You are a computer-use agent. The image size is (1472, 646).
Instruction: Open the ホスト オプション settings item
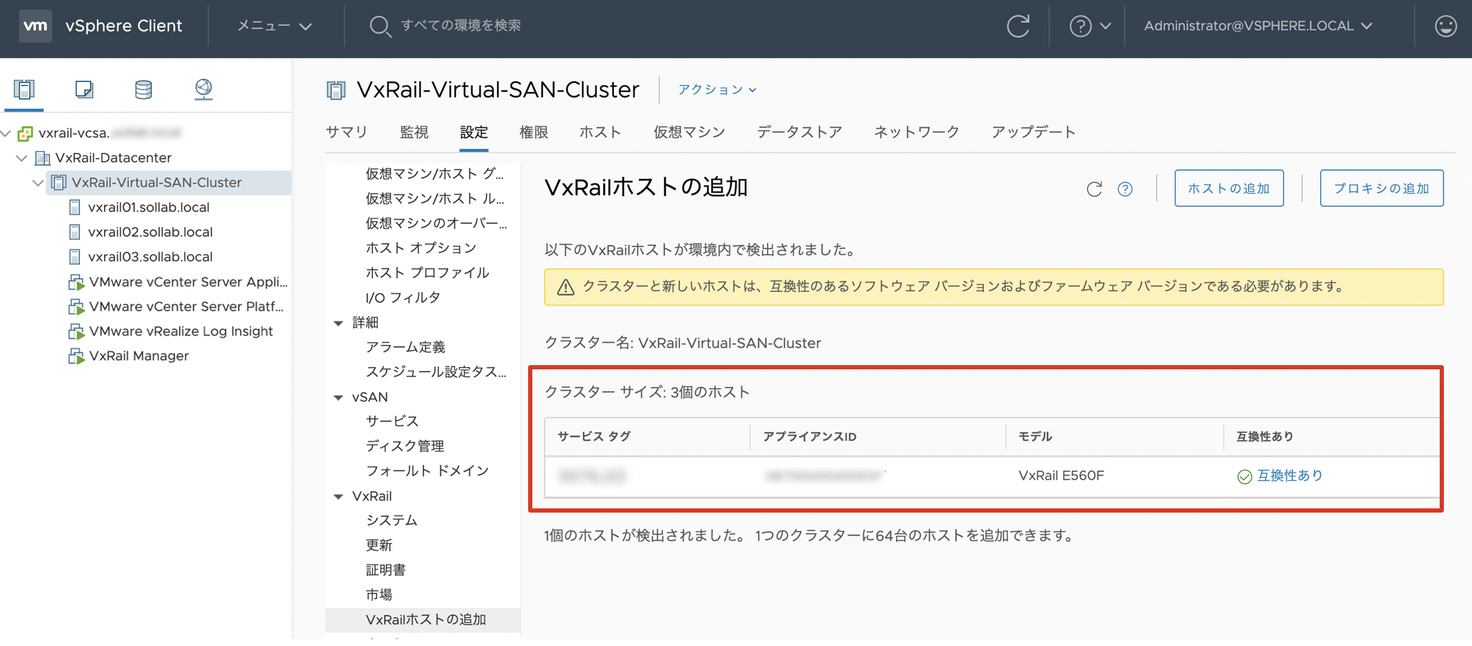point(421,248)
